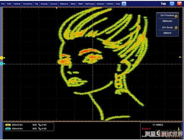Select the C1 channel badge
Screen dimensions: 184x140
tap(8, 125)
